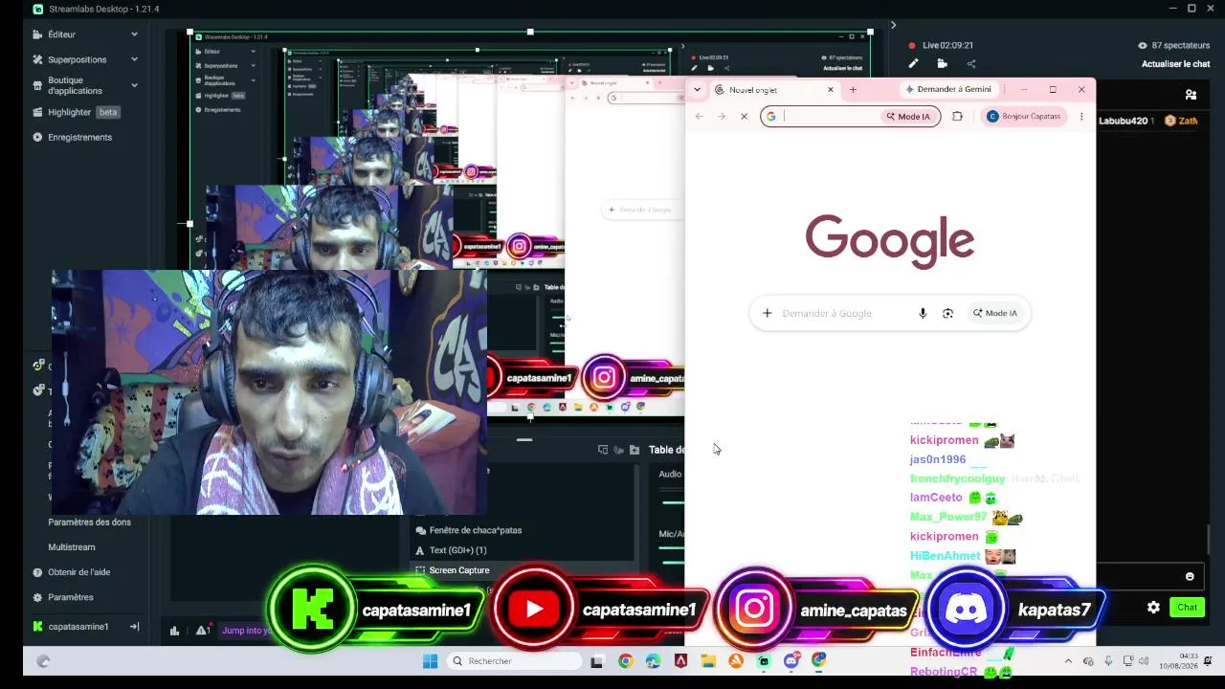Open the Bonjour Capatass profile button
The height and width of the screenshot is (689, 1225).
[1024, 117]
